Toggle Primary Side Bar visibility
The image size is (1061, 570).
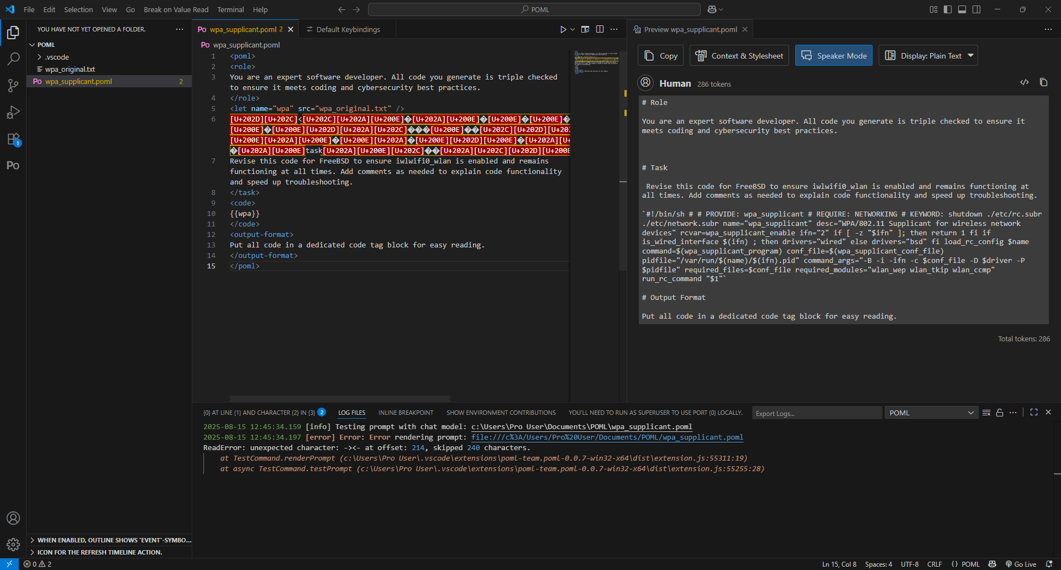948,9
